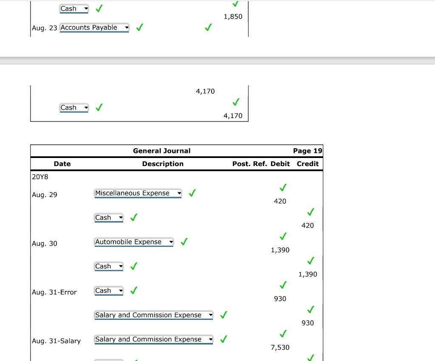Viewport: 435px width, 361px height.
Task: Open the Accounts Payable account dropdown
Action: [x=94, y=27]
